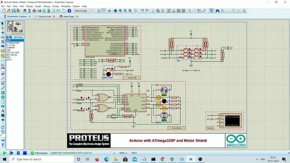Step the simulation forward
The image size is (290, 163).
(11, 153)
